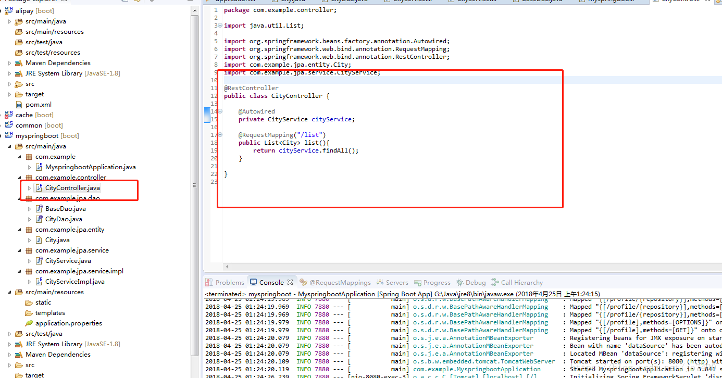
Task: Select the alipay [boot] project icon
Action: pyautogui.click(x=9, y=10)
